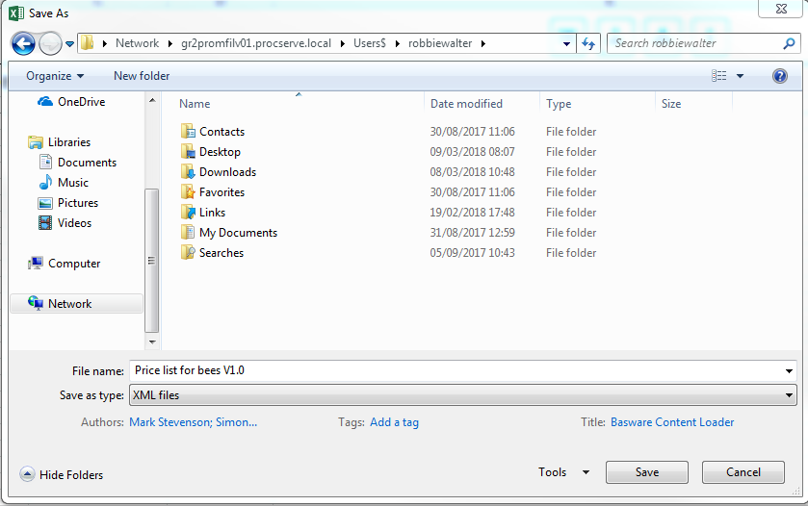Click the 'Downloads' folder name
The height and width of the screenshot is (506, 808).
227,172
